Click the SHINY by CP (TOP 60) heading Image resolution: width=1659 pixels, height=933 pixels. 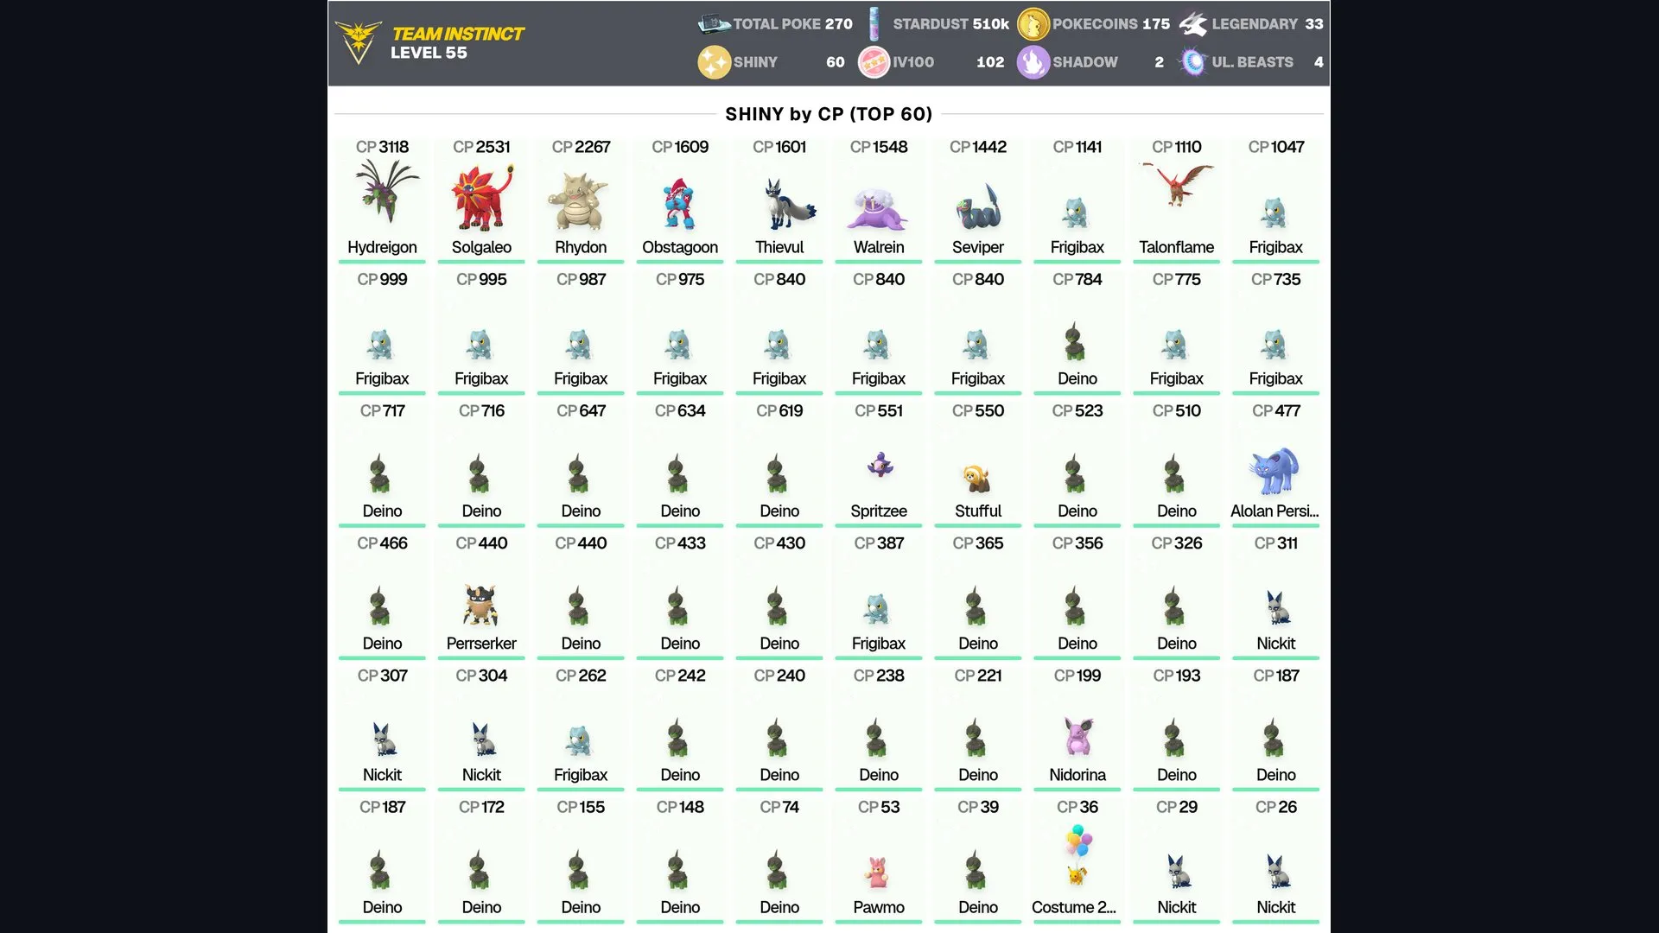click(x=829, y=114)
